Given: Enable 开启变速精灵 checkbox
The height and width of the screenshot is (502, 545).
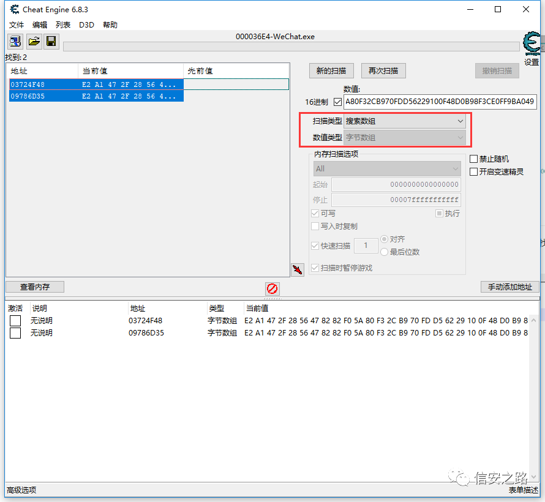Looking at the screenshot, I should point(473,171).
